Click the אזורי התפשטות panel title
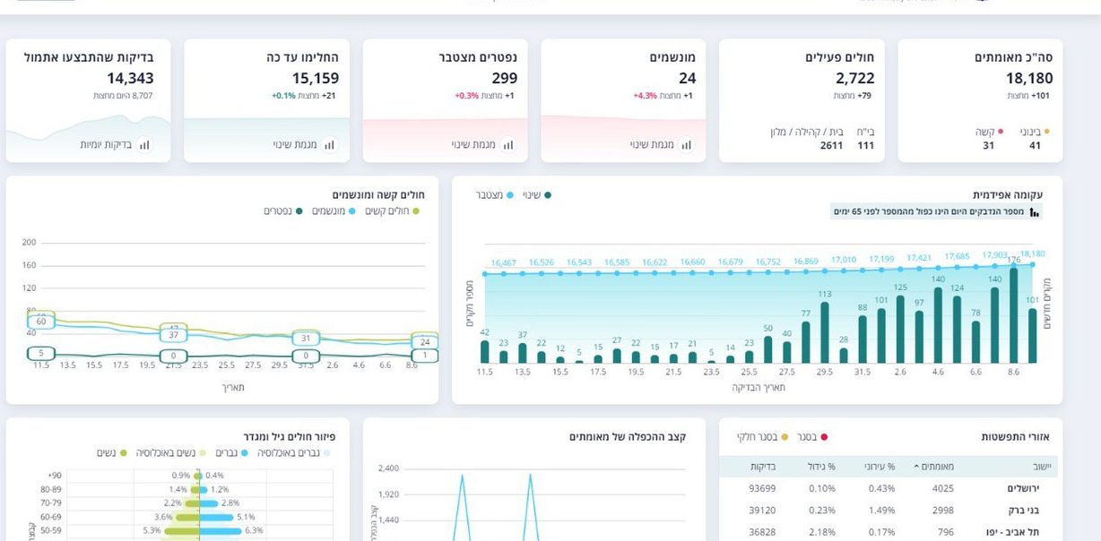 pyautogui.click(x=1015, y=437)
